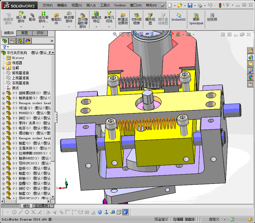Click the Save floppy disk icon

[190, 5]
